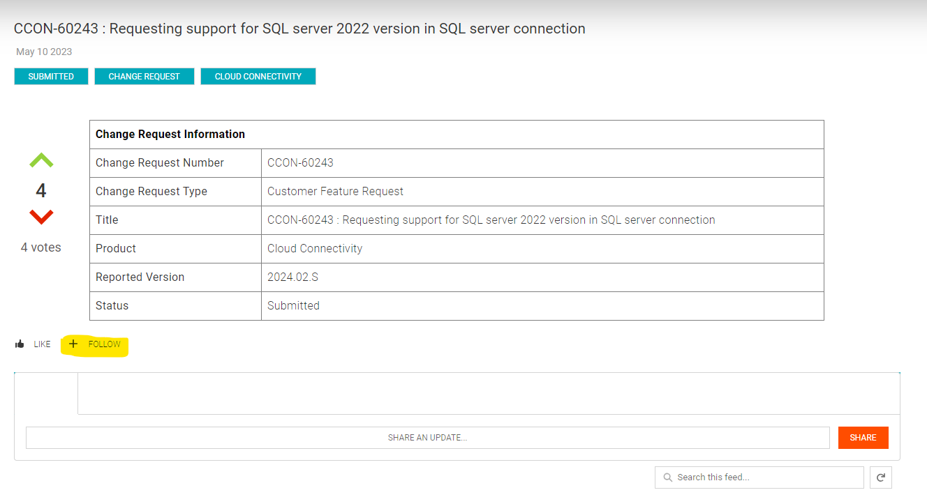Click the CCON-60243 number value cell

pos(542,163)
